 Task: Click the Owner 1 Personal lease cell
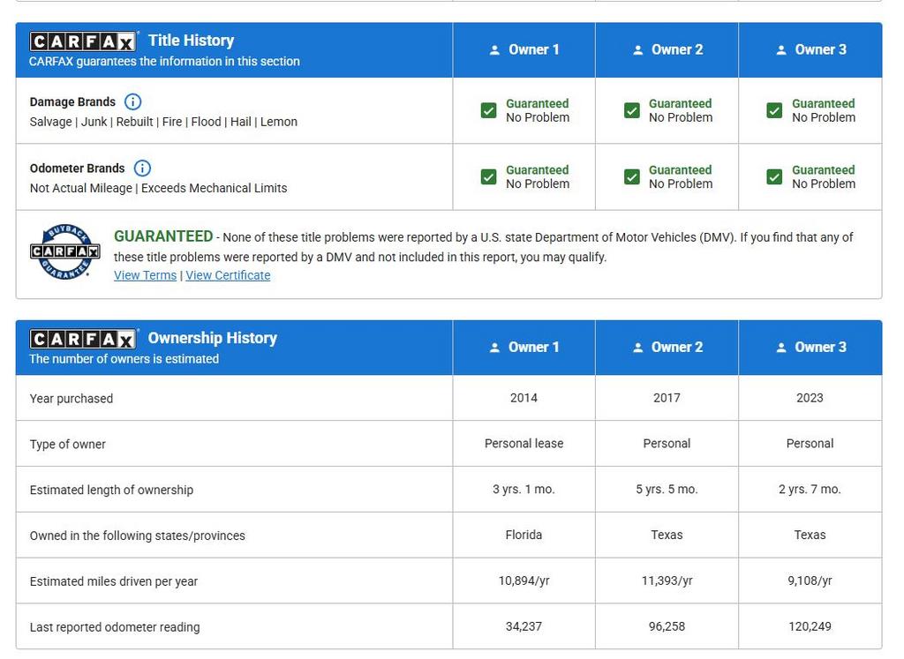click(524, 444)
